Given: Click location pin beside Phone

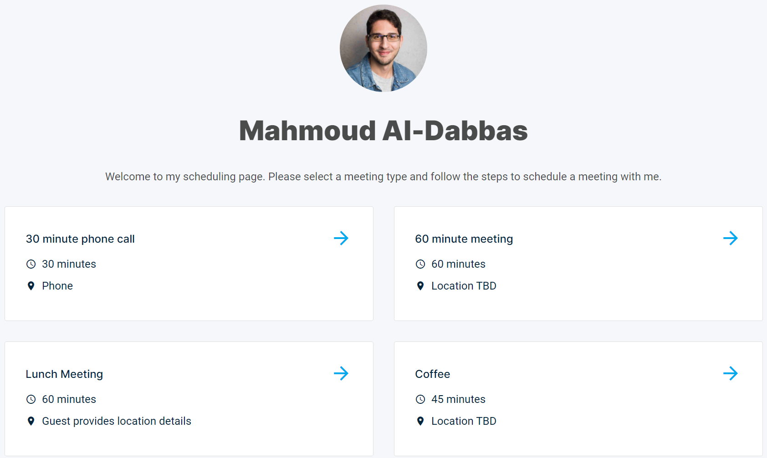Looking at the screenshot, I should point(31,286).
